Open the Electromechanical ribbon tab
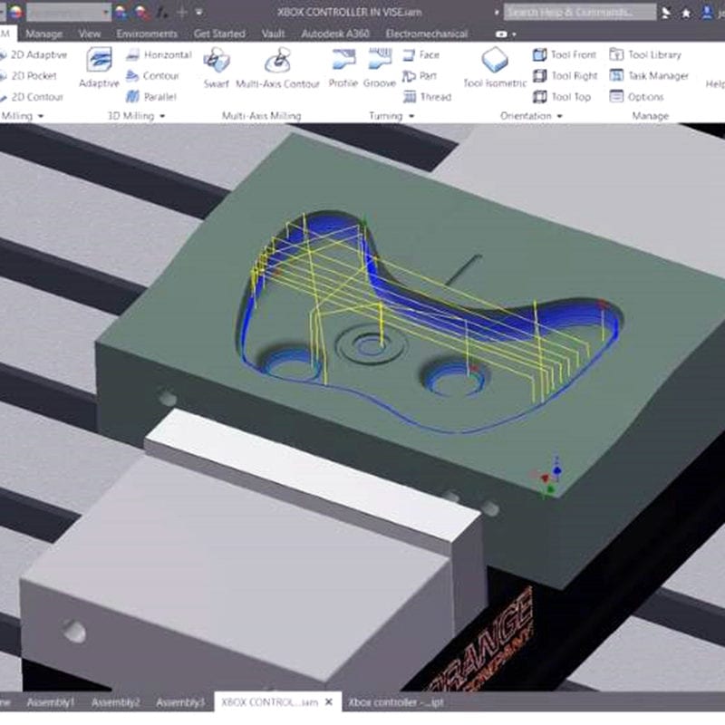 tap(427, 34)
